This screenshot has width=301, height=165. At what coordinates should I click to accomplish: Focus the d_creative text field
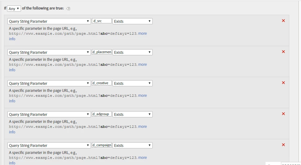[x=102, y=83]
